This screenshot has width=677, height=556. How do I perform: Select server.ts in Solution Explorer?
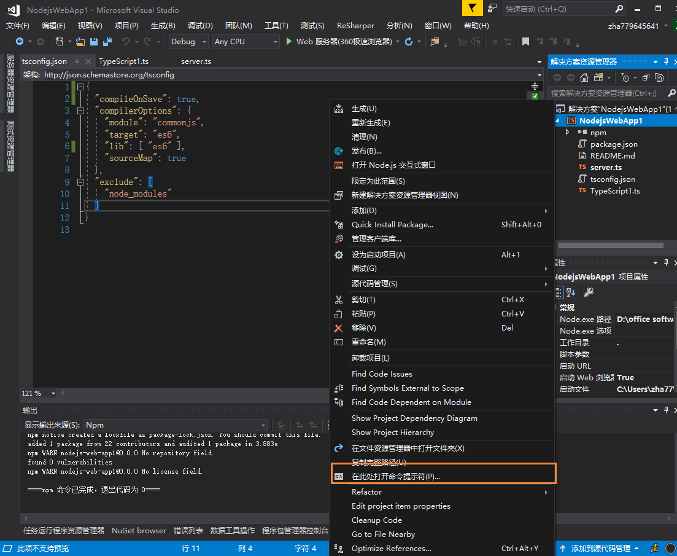click(x=606, y=168)
